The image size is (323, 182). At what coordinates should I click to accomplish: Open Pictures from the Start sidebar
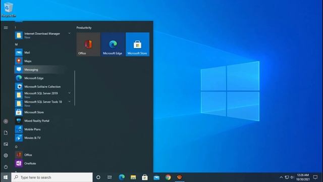click(6, 144)
